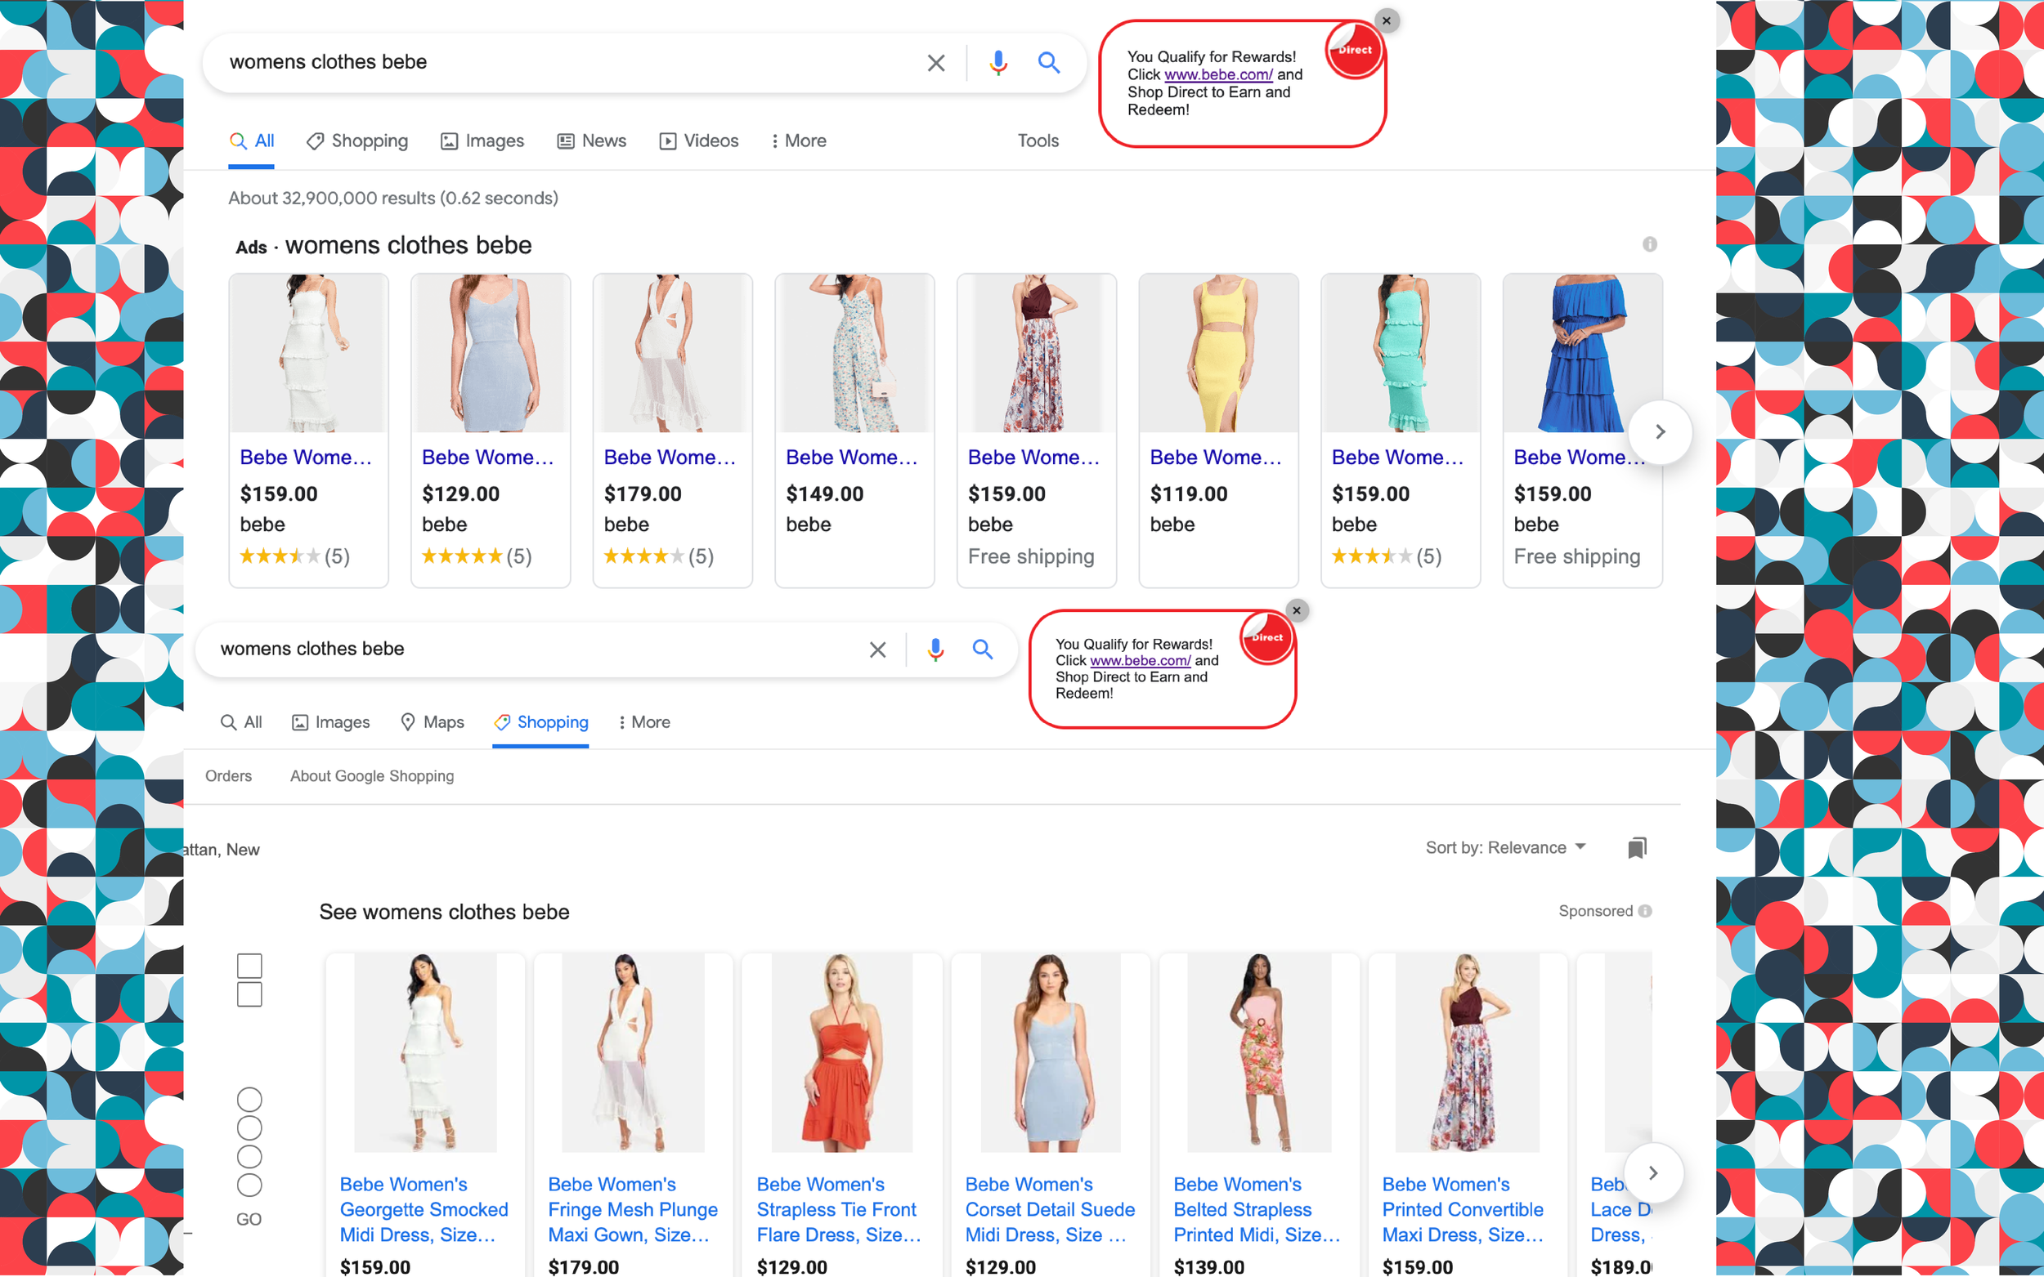Open the Videos tab

[699, 141]
